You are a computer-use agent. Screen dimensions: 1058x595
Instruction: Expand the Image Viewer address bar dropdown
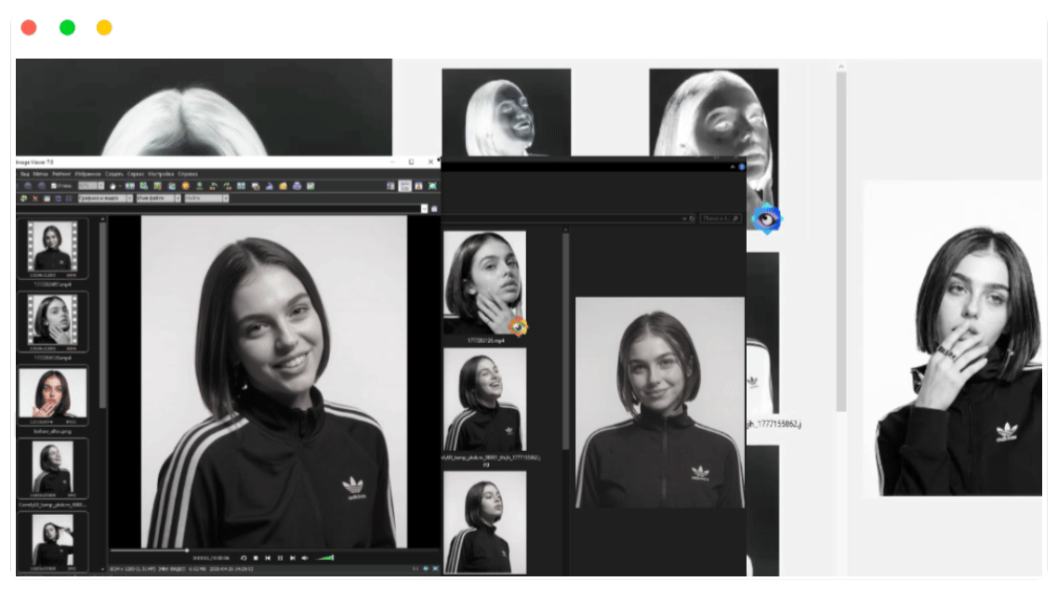[x=425, y=208]
